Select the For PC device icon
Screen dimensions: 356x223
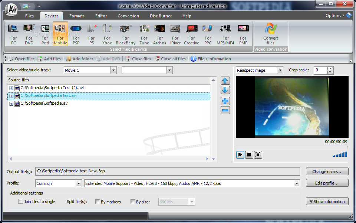click(x=13, y=34)
